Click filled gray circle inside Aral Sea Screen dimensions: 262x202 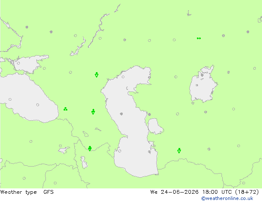point(202,75)
